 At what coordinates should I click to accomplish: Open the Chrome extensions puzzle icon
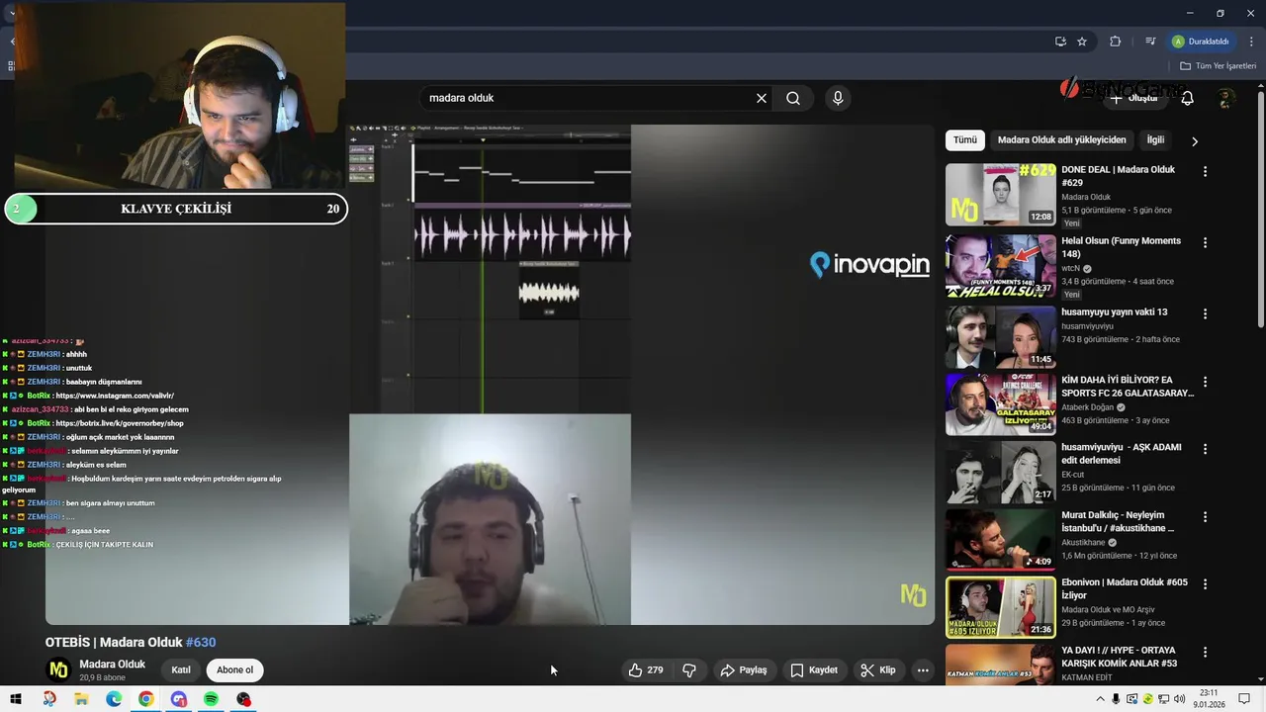pyautogui.click(x=1116, y=42)
